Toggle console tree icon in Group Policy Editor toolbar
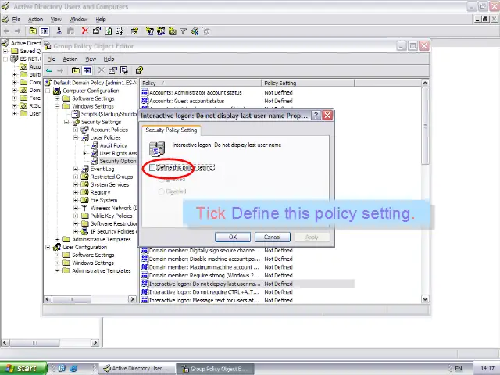Viewport: 500px width, 375px height. [87, 70]
